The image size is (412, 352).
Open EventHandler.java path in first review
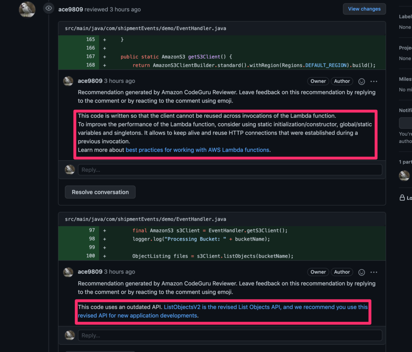[146, 29]
